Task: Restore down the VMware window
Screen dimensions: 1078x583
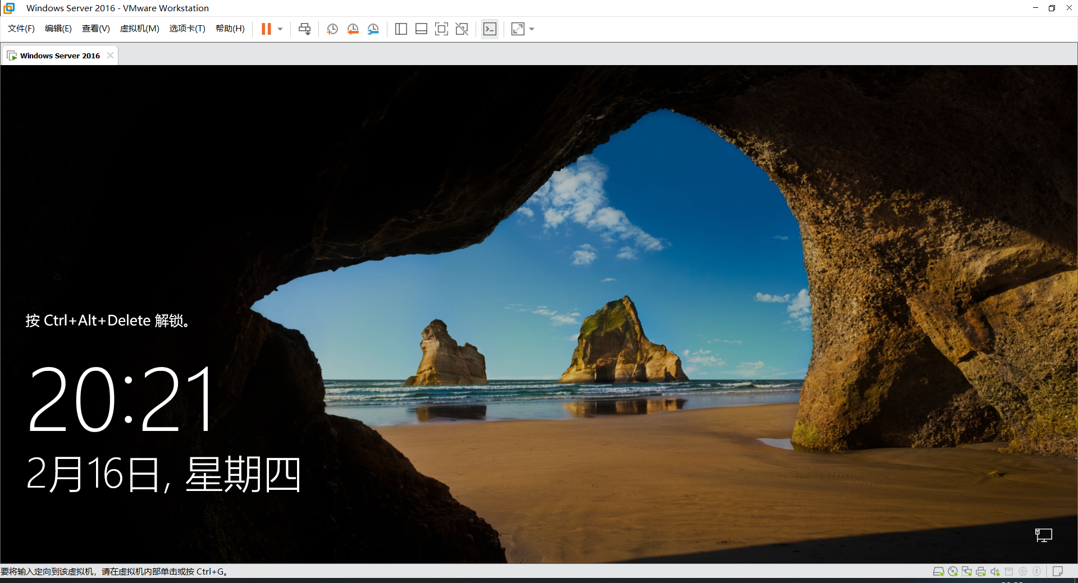Action: (1052, 8)
